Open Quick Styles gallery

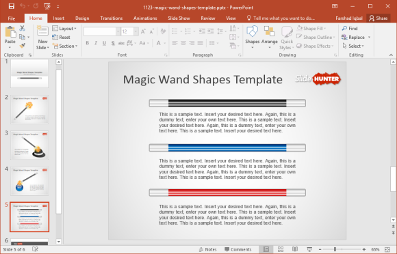click(x=287, y=38)
